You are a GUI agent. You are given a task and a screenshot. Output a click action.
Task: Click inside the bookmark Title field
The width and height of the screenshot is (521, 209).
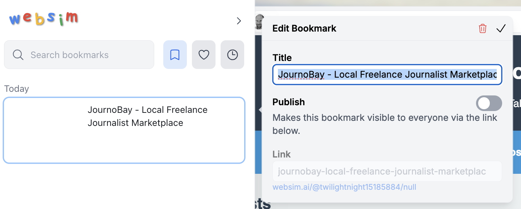coord(387,75)
